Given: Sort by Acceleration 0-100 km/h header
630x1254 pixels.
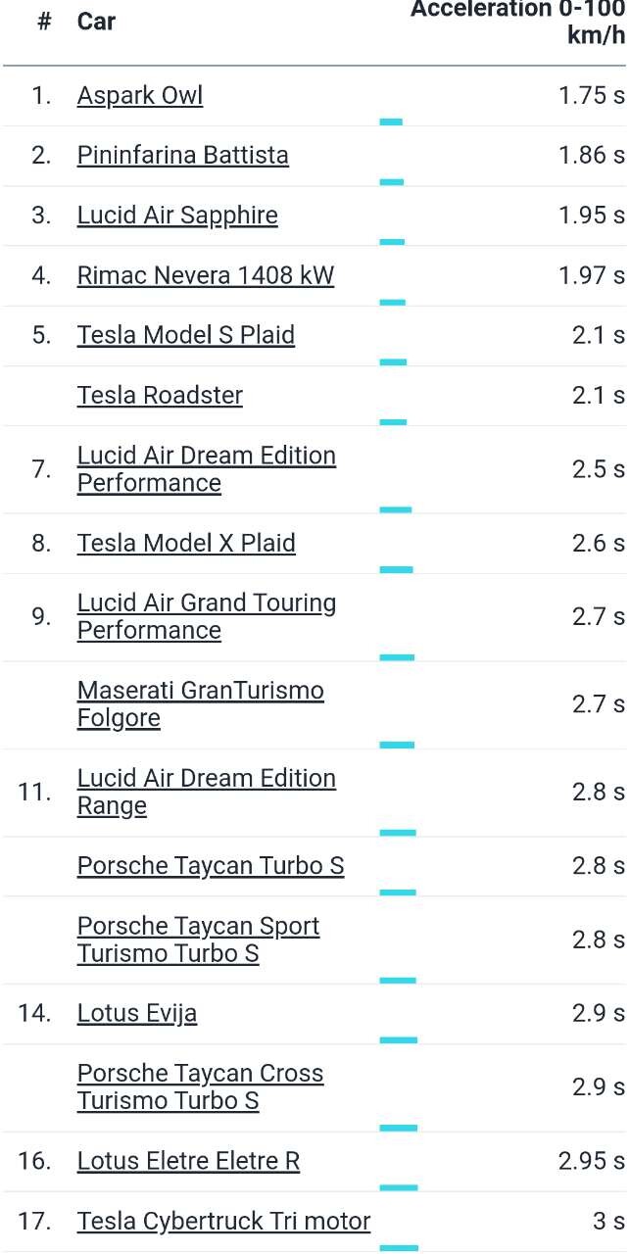Looking at the screenshot, I should pos(517,23).
